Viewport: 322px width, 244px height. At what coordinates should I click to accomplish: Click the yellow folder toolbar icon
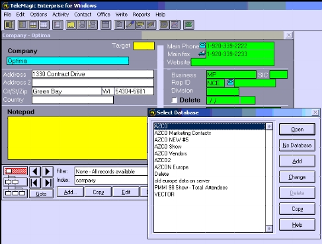click(x=71, y=24)
